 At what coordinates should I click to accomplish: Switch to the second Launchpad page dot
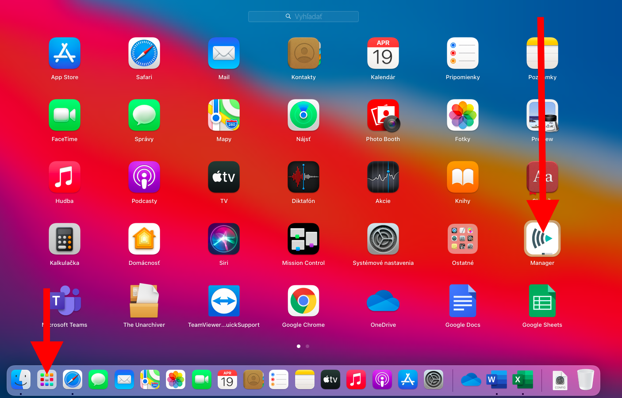coord(307,346)
